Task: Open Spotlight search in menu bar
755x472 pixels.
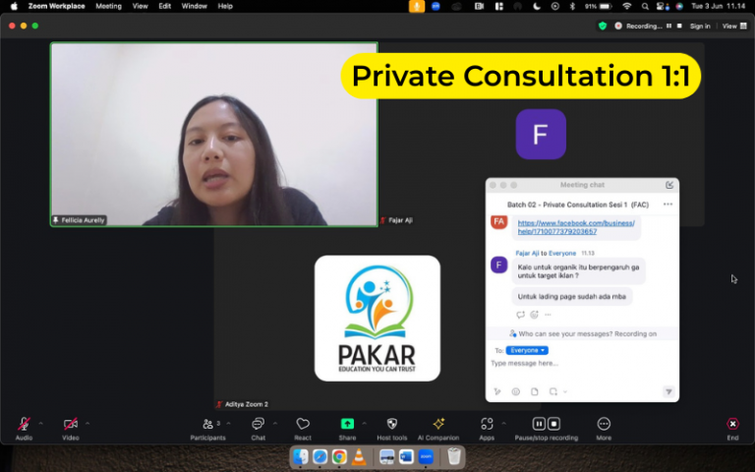Action: click(645, 6)
